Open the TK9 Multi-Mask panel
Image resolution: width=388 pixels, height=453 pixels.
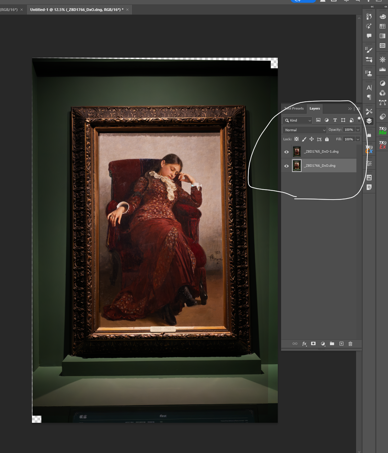click(x=383, y=131)
